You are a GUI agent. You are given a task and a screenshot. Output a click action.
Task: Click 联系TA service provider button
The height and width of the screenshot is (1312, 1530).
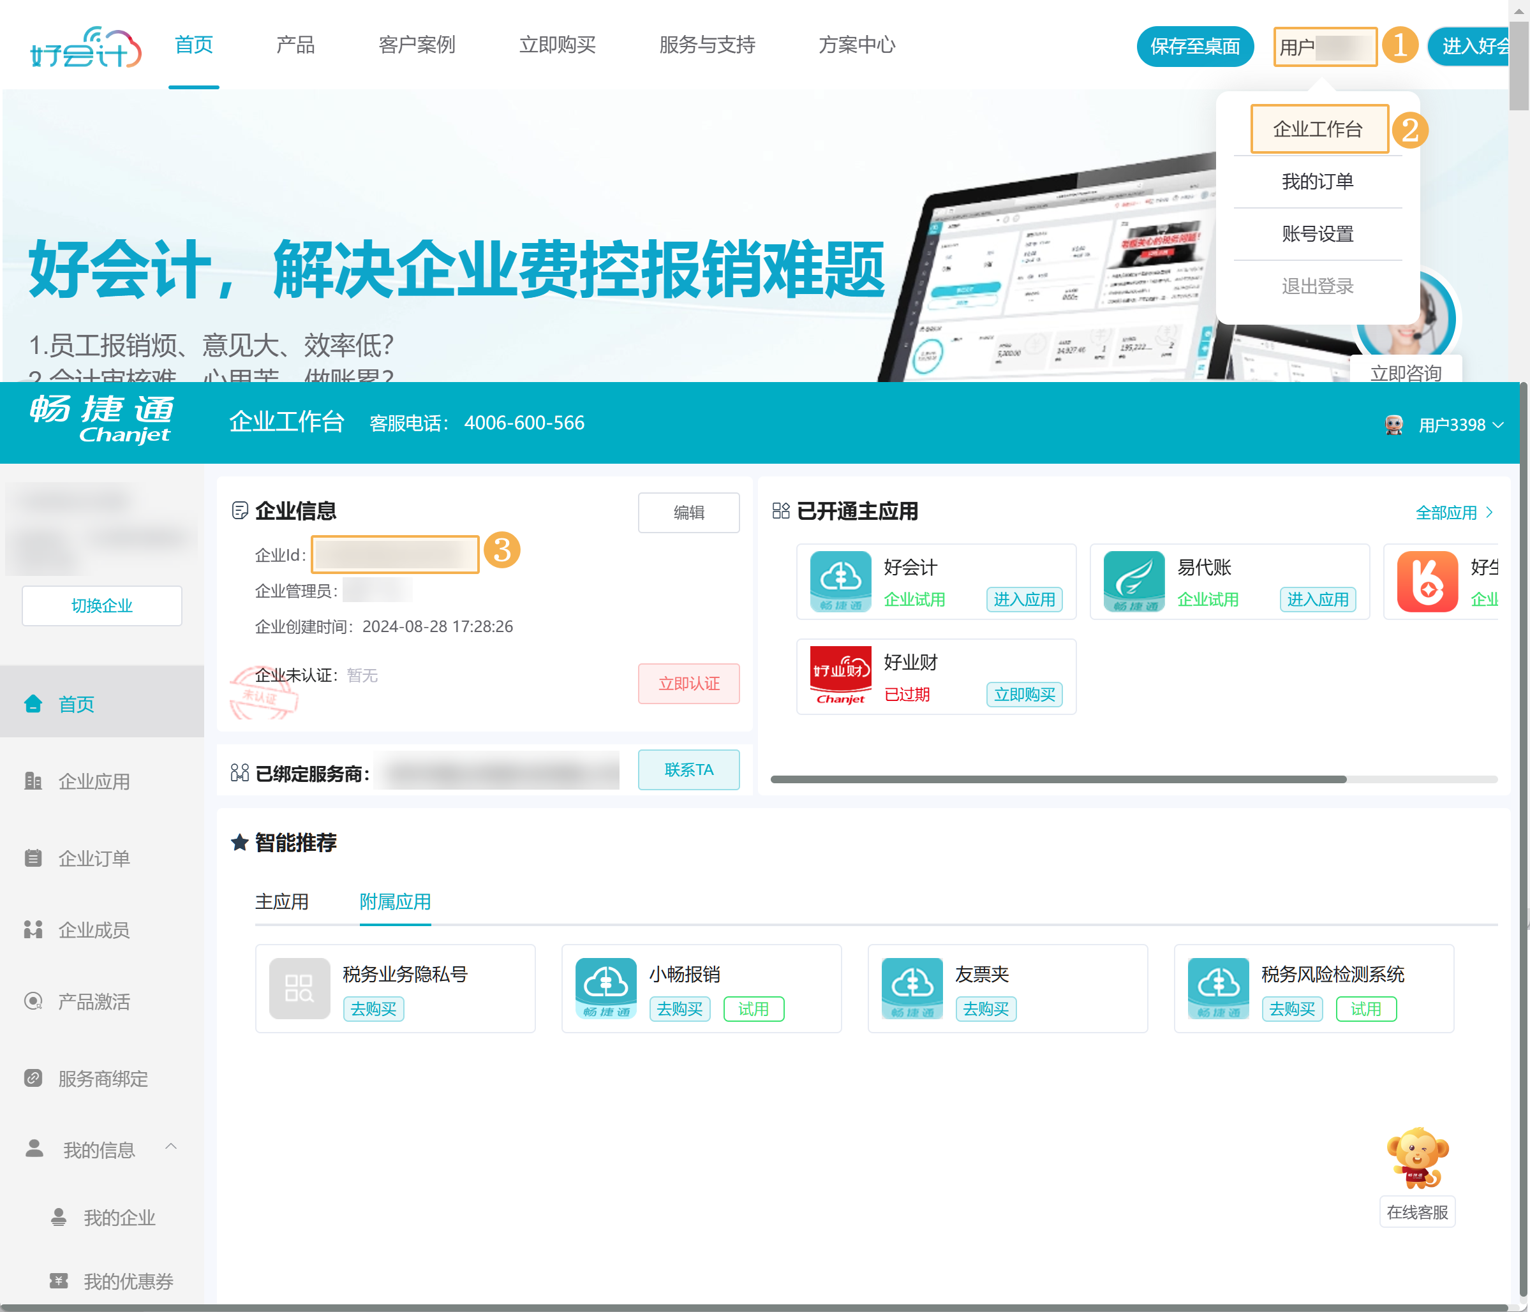point(688,770)
